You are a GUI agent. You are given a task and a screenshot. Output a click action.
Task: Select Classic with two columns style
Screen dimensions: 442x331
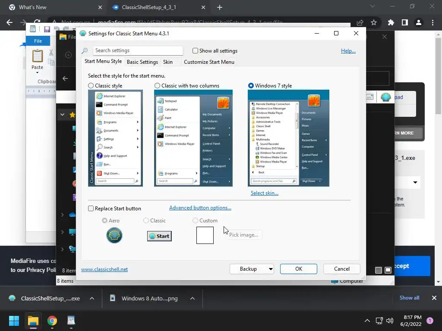157,86
